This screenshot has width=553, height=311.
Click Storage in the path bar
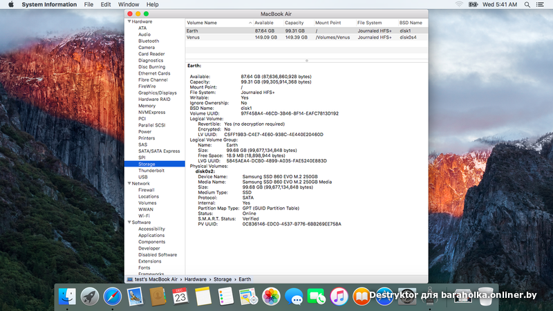point(223,279)
